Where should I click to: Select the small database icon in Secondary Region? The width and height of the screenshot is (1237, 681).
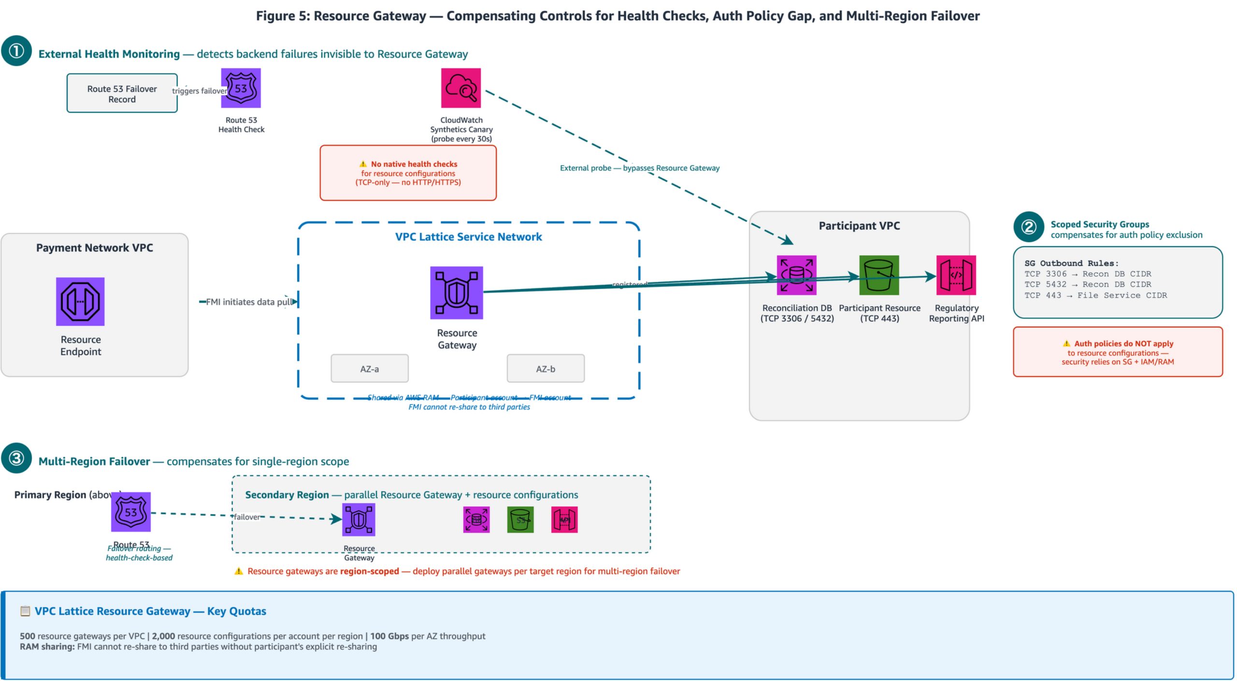[x=476, y=520]
